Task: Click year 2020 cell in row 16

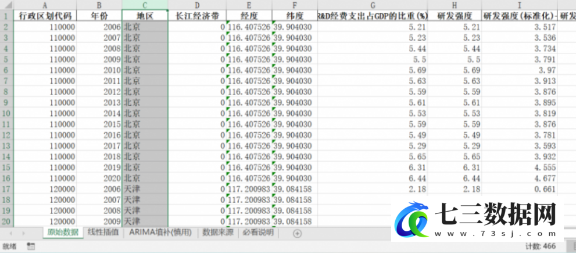Action: coord(99,178)
